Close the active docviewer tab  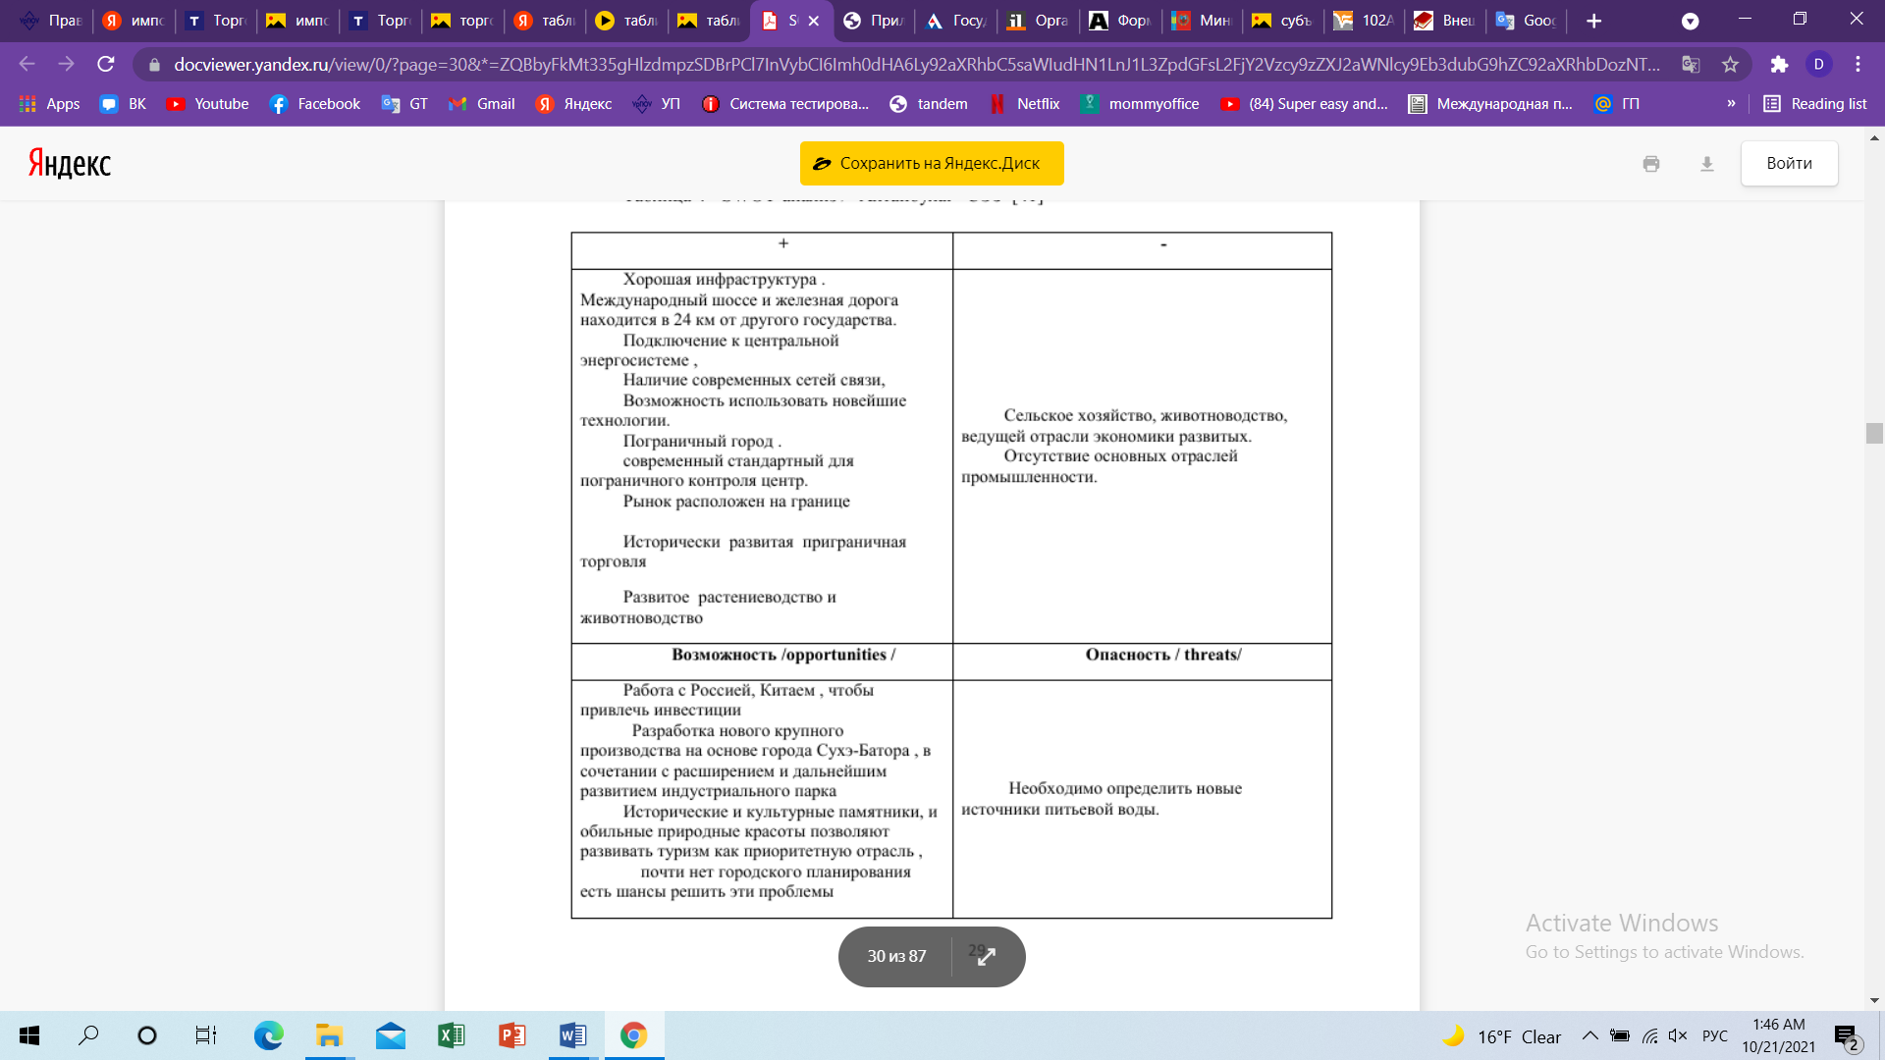(814, 21)
